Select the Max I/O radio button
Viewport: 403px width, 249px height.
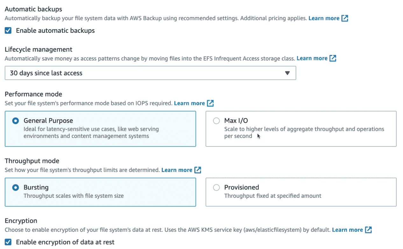pyautogui.click(x=216, y=121)
